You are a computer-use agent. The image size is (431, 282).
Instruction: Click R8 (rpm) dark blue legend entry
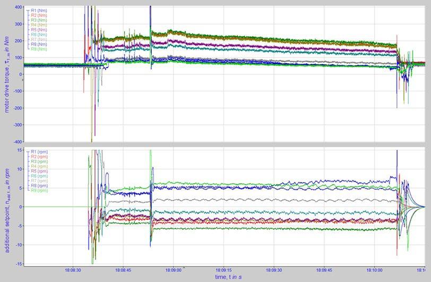[39, 186]
